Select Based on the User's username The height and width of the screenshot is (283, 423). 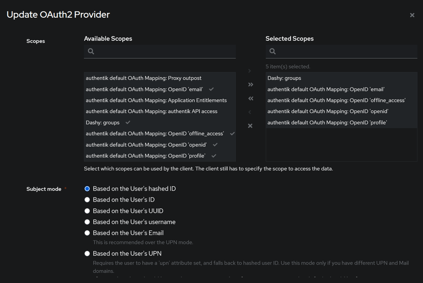pos(87,222)
